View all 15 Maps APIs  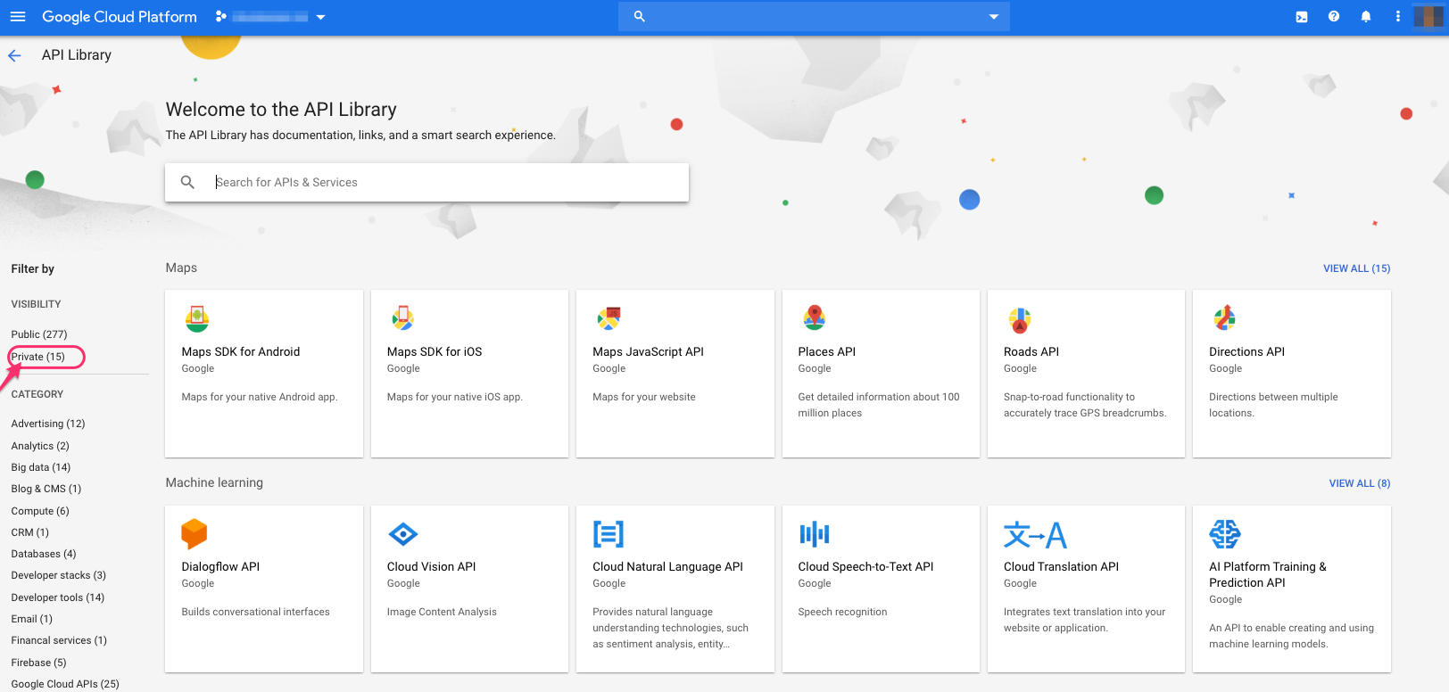[1356, 268]
